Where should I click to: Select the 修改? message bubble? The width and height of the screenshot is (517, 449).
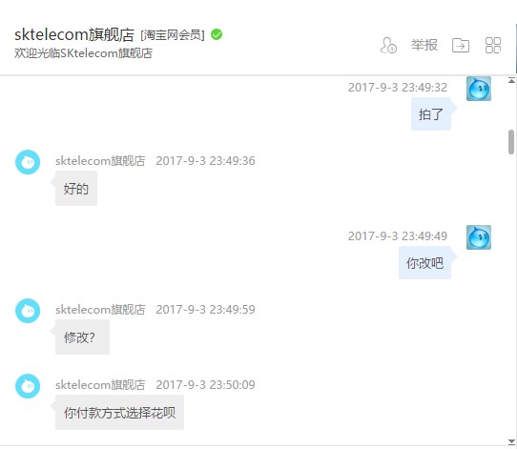pyautogui.click(x=82, y=337)
